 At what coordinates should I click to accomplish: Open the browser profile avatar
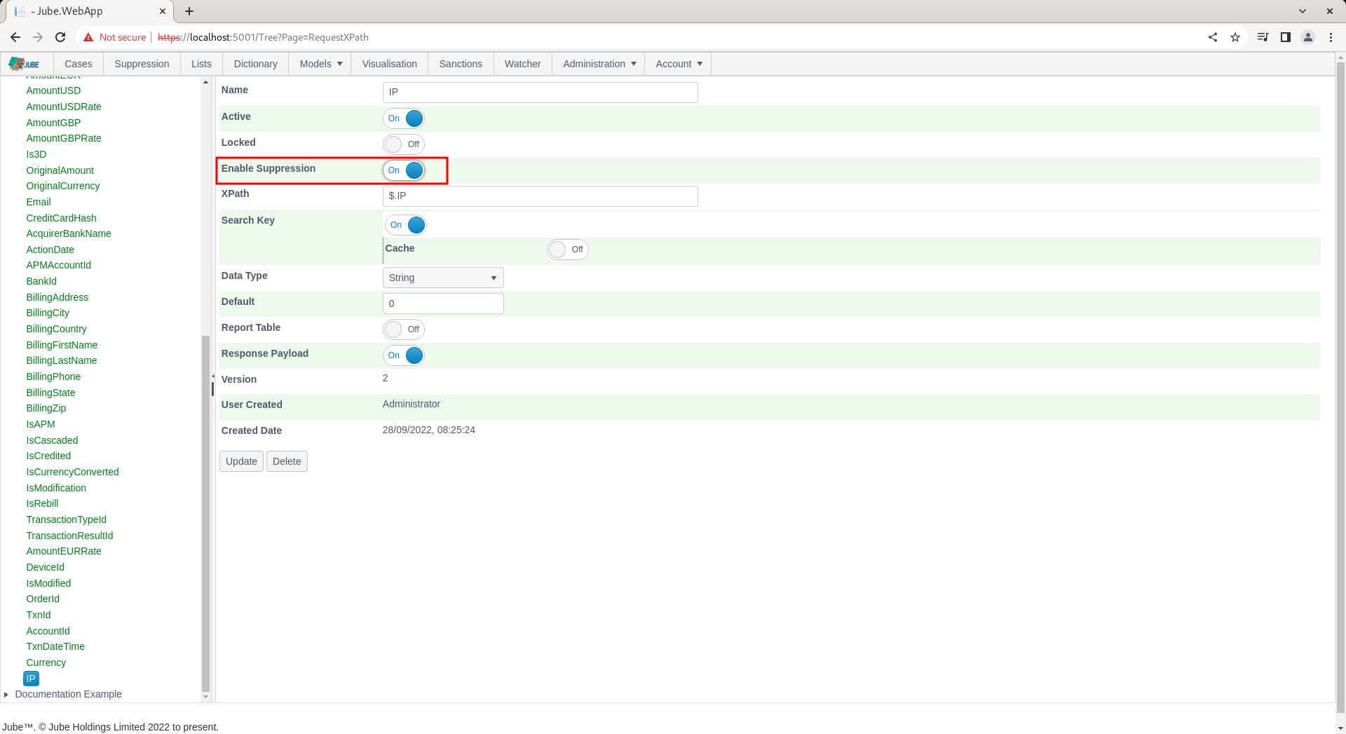click(x=1307, y=37)
